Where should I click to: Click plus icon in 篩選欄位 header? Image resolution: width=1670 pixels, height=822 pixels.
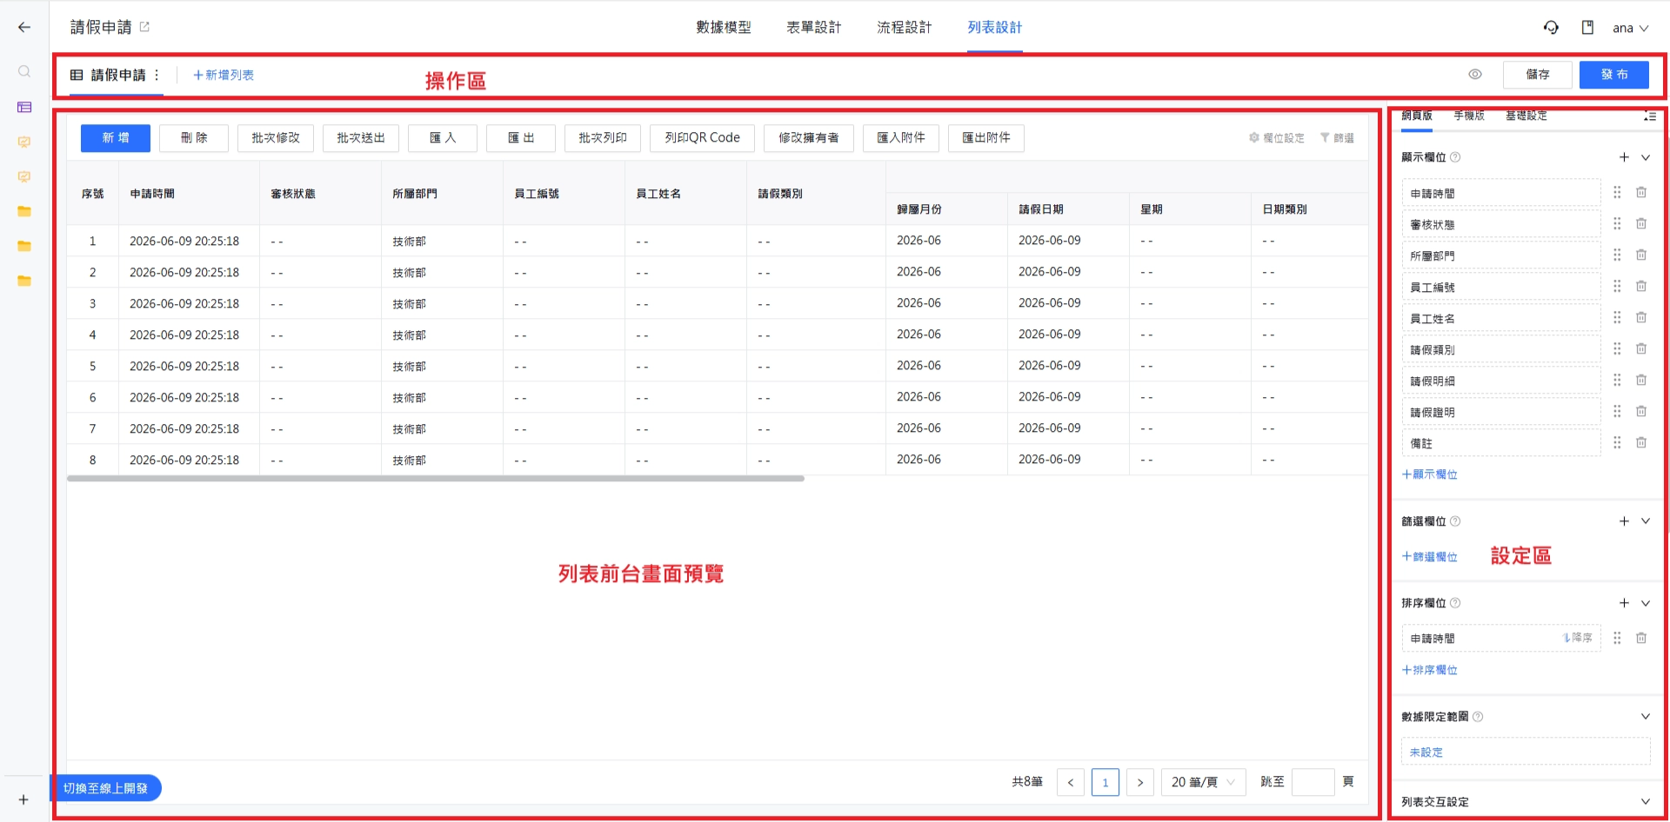coord(1624,521)
